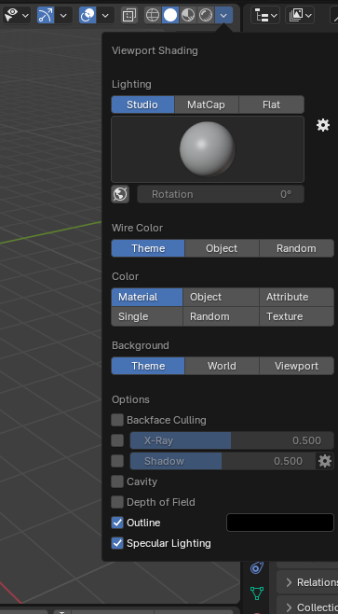Click the X-Ray alpha slider
The height and width of the screenshot is (614, 338).
(x=232, y=440)
